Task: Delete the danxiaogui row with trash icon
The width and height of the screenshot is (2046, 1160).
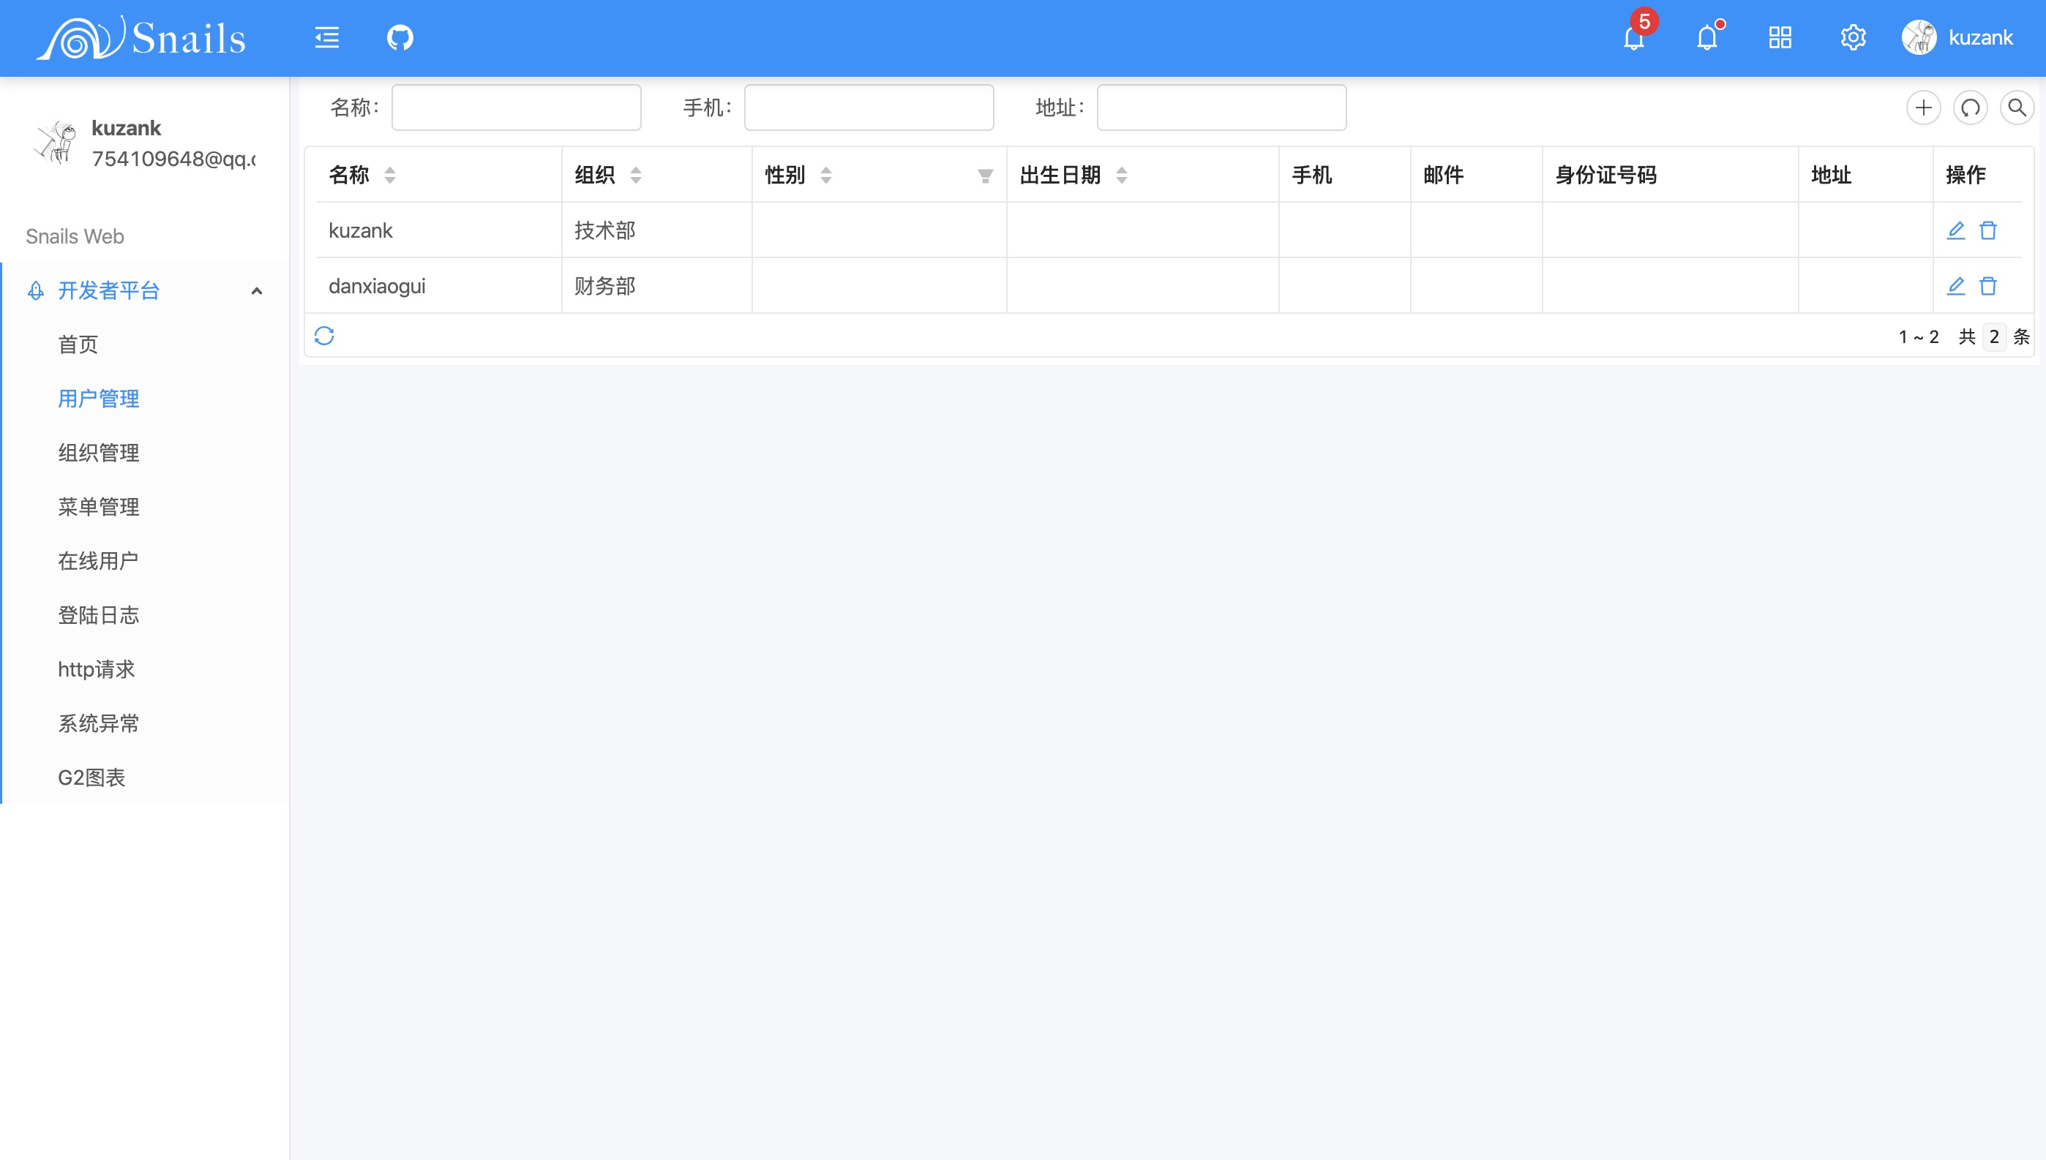Action: tap(1987, 286)
